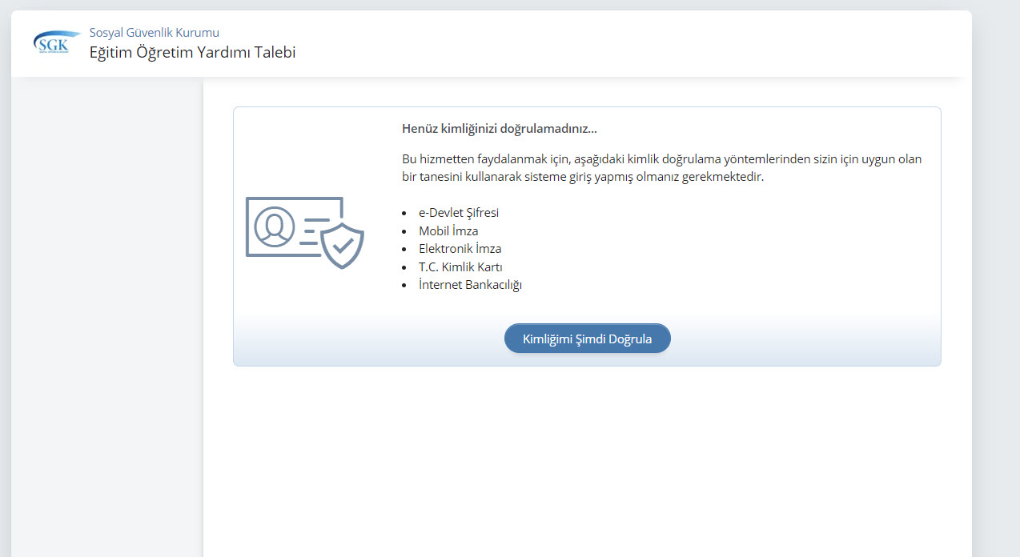Click the Eğitim Öğretim Yardımı Talebi title

click(192, 53)
